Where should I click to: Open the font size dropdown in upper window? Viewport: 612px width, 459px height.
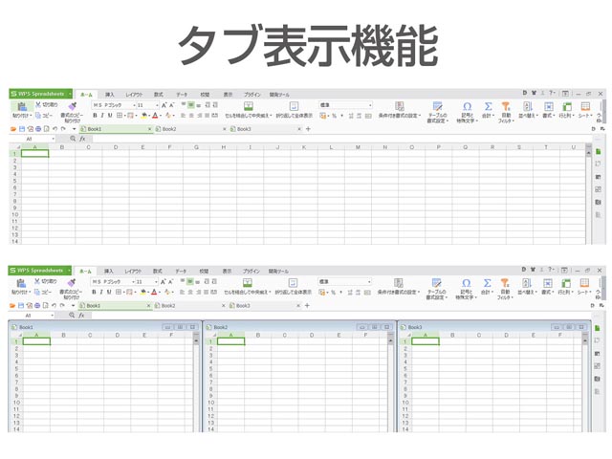[x=157, y=105]
